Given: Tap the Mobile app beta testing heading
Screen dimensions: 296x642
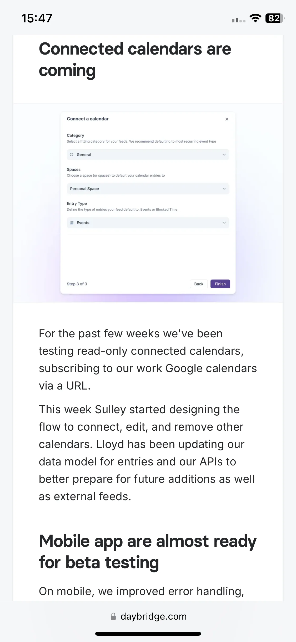Looking at the screenshot, I should click(x=148, y=552).
